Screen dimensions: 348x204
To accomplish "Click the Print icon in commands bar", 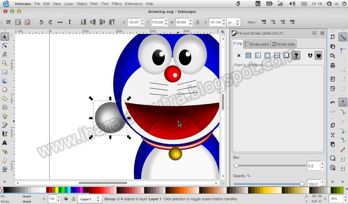I will (x=332, y=66).
